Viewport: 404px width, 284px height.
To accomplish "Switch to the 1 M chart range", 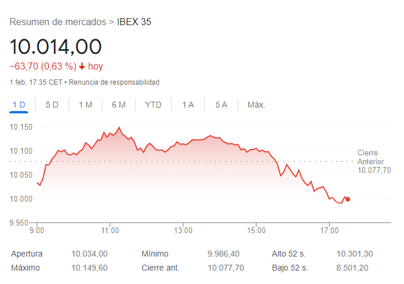I will click(85, 105).
